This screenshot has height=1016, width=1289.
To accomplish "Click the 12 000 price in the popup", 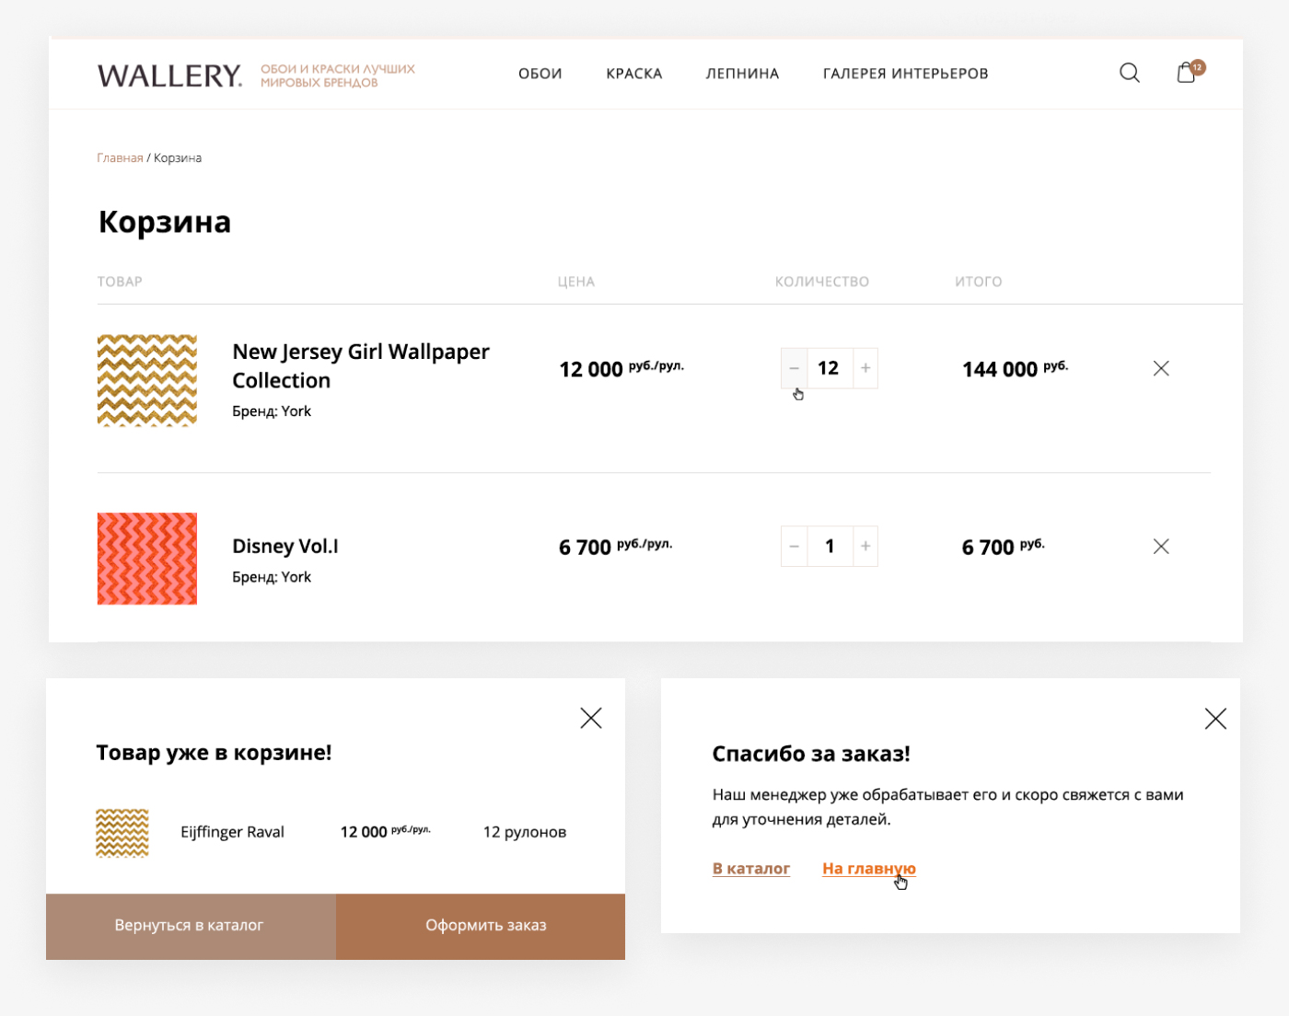I will coord(386,832).
